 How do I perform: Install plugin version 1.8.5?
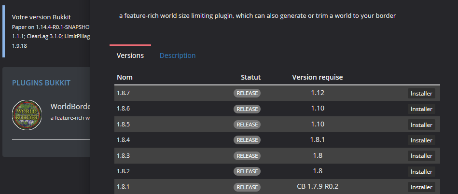pyautogui.click(x=421, y=125)
